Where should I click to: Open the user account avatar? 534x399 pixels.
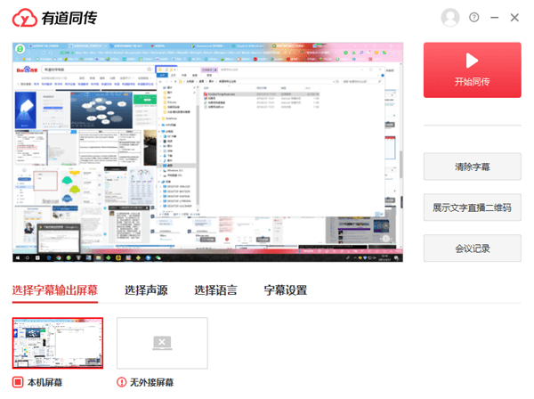point(450,18)
